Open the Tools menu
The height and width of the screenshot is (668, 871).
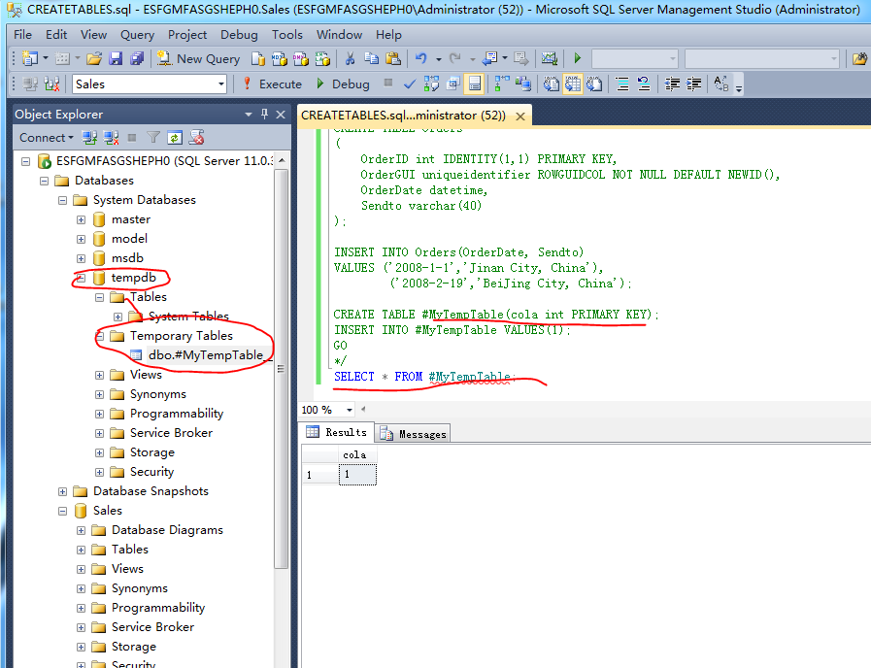[287, 35]
